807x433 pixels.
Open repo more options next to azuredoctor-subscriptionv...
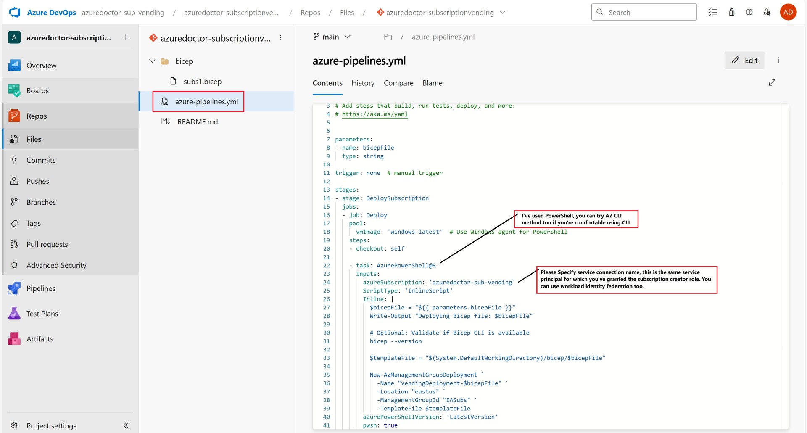click(x=281, y=38)
